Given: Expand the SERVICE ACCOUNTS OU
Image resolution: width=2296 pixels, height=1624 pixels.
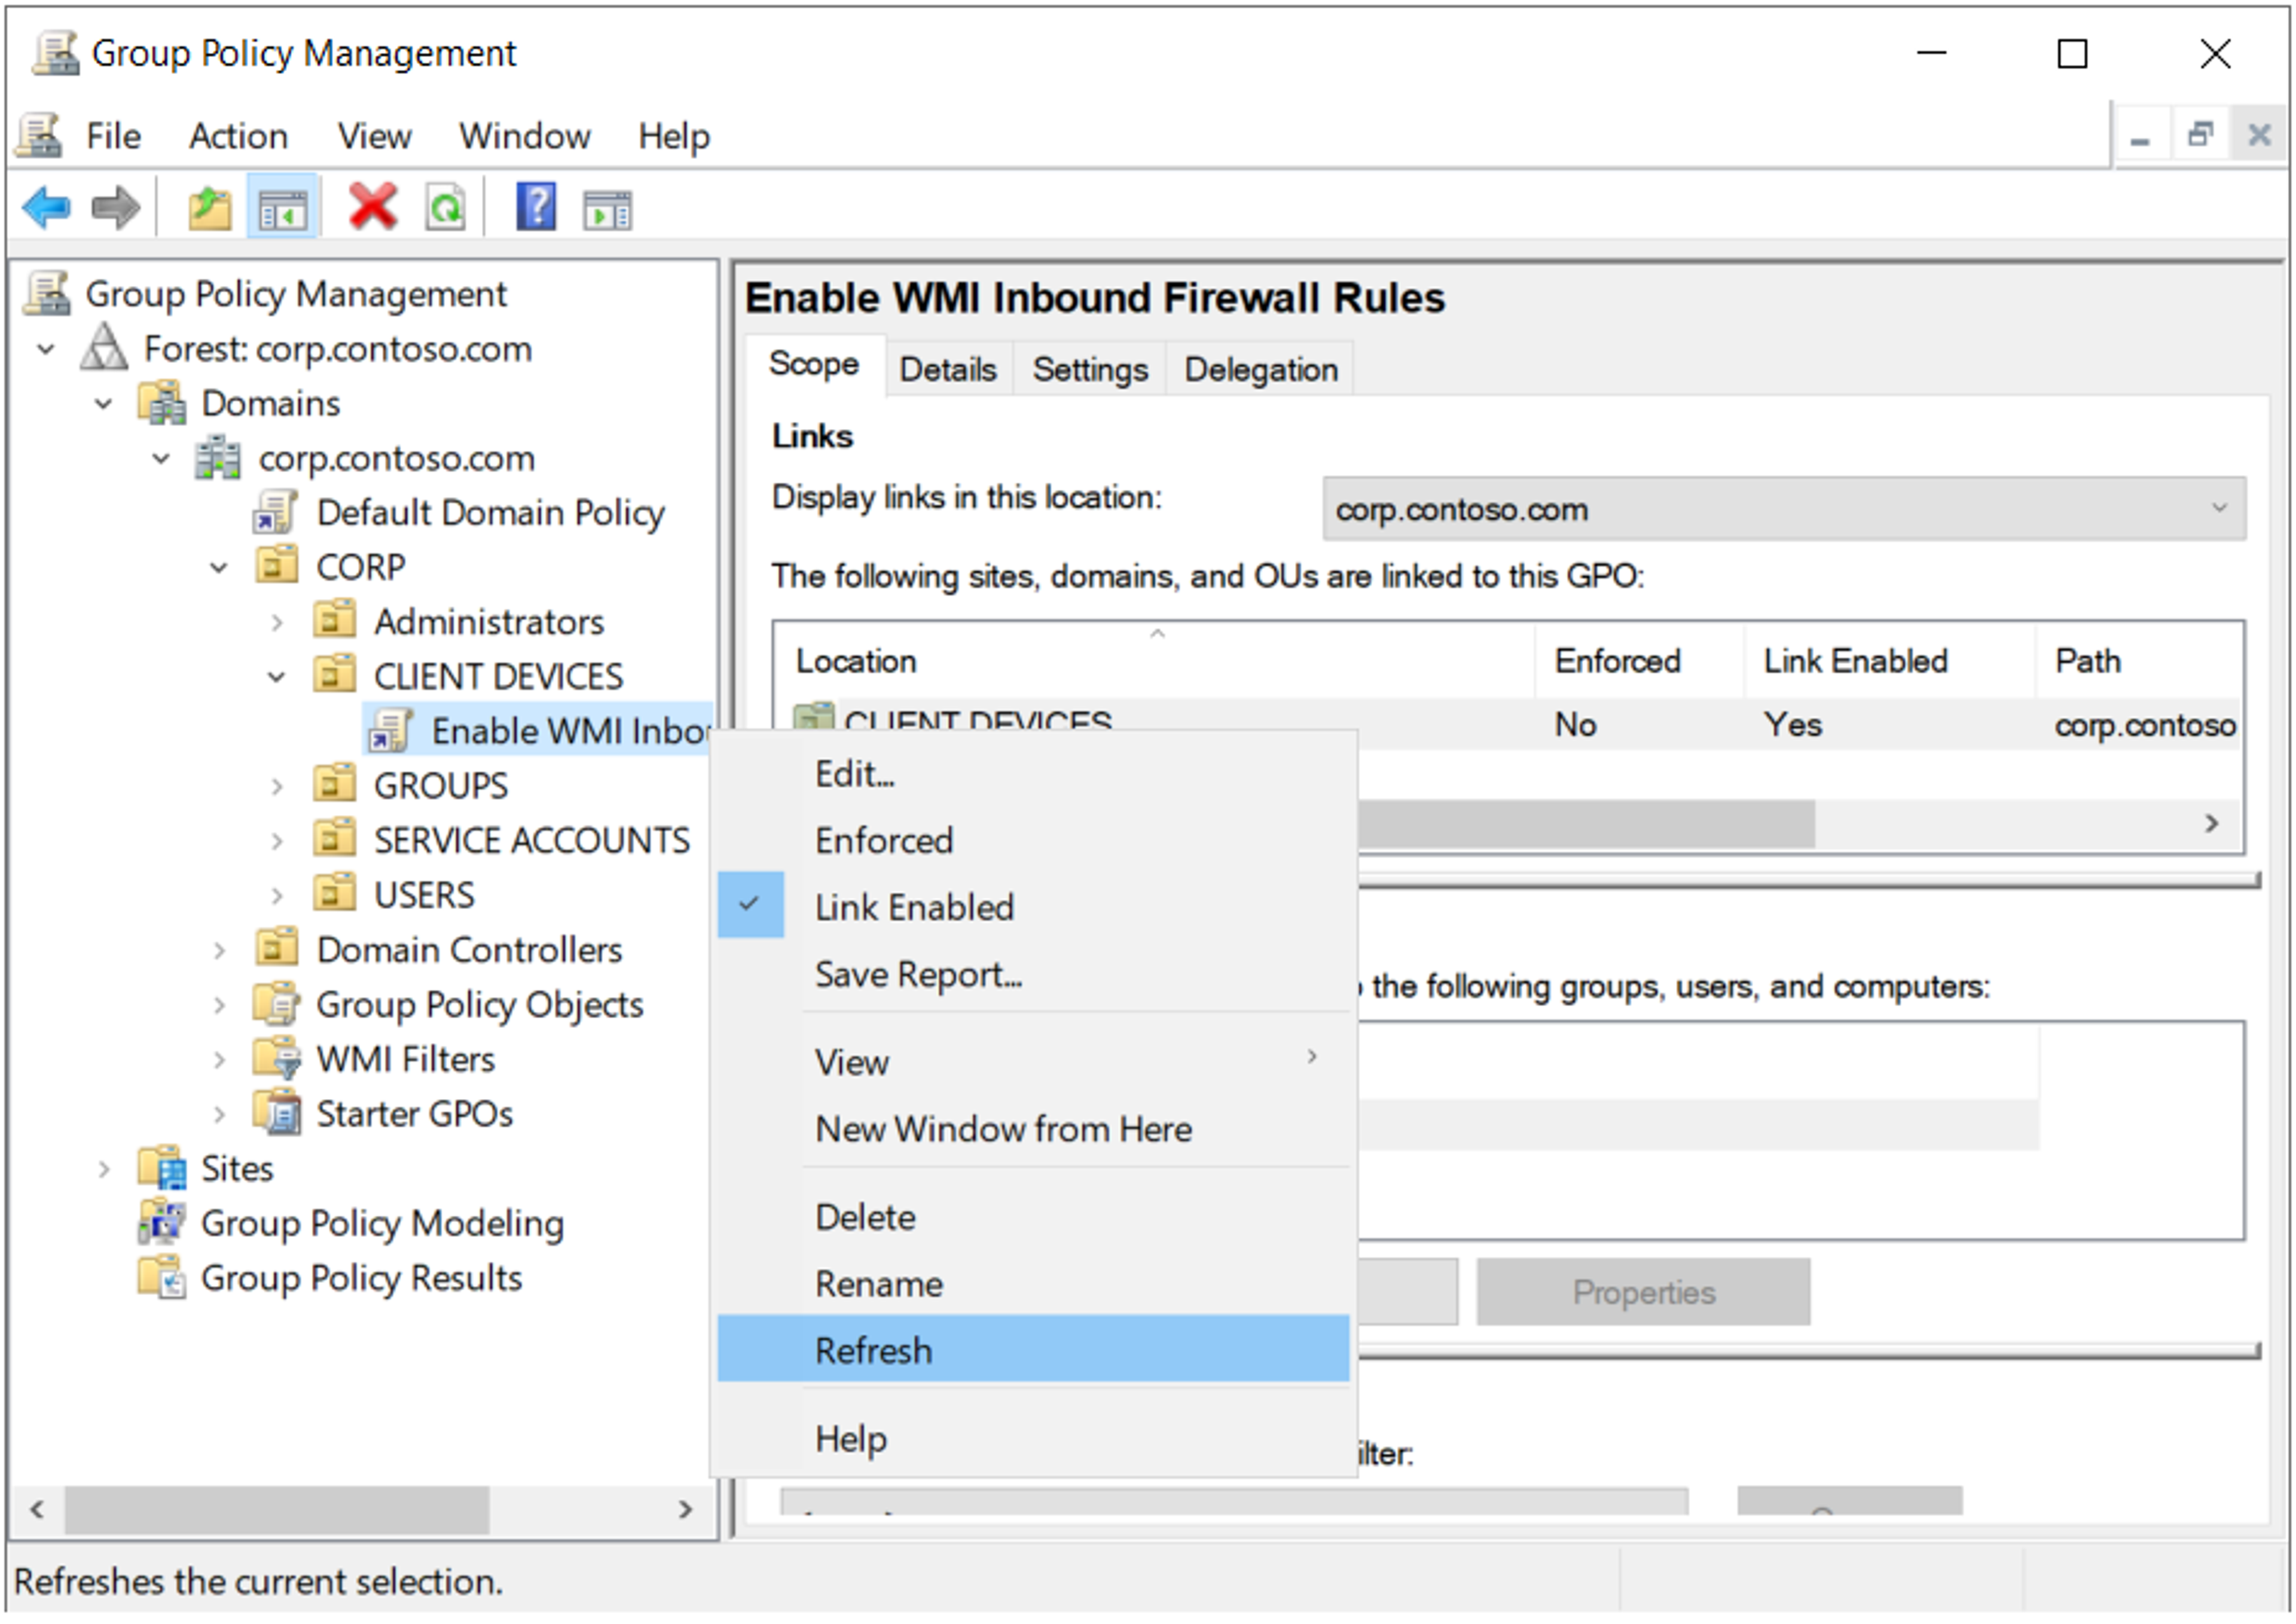Looking at the screenshot, I should click(277, 841).
